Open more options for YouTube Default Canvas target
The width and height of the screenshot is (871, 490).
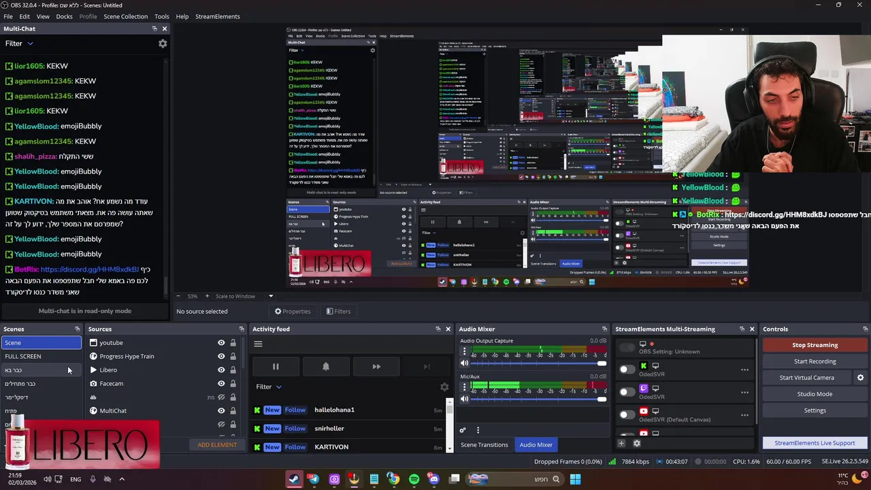coord(744,415)
